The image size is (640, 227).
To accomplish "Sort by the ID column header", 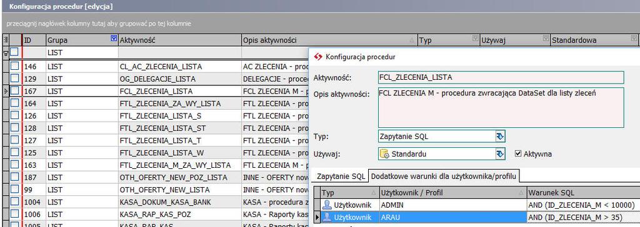I will pos(34,40).
